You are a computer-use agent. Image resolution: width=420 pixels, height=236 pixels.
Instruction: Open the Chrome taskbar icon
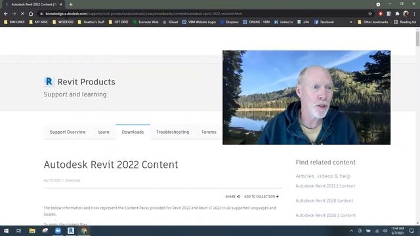(x=84, y=231)
